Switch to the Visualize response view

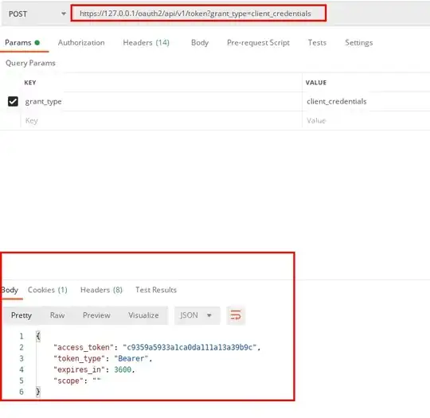(143, 315)
